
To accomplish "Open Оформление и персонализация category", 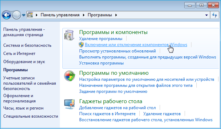I will tap(20, 98).
